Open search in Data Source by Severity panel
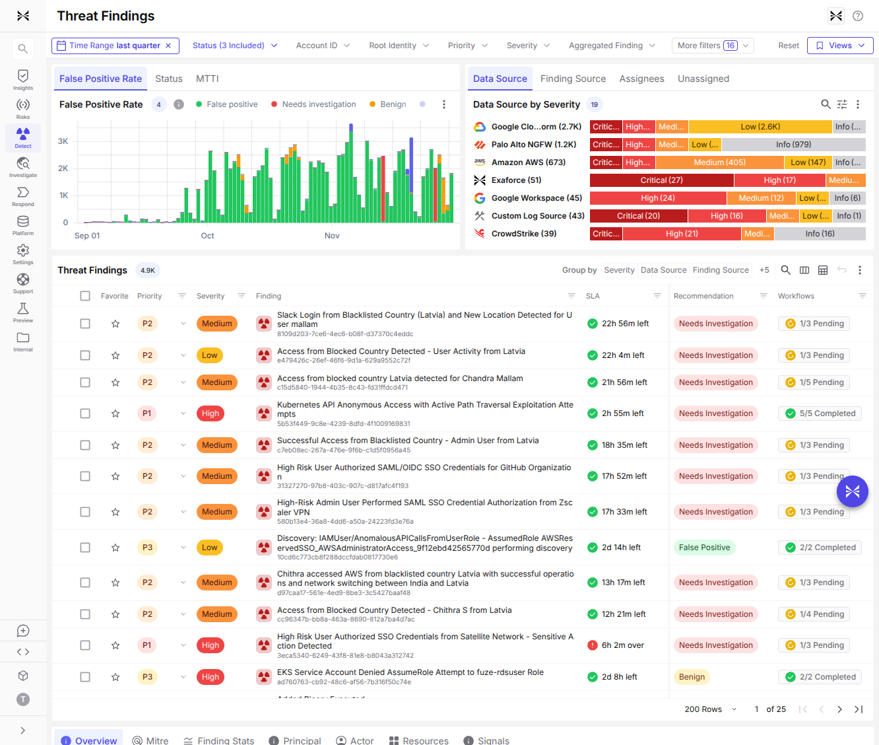The image size is (879, 745). coord(826,104)
